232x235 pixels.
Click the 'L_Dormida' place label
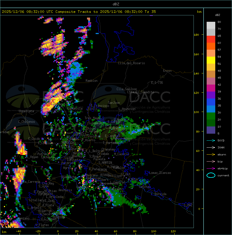(x=159, y=194)
